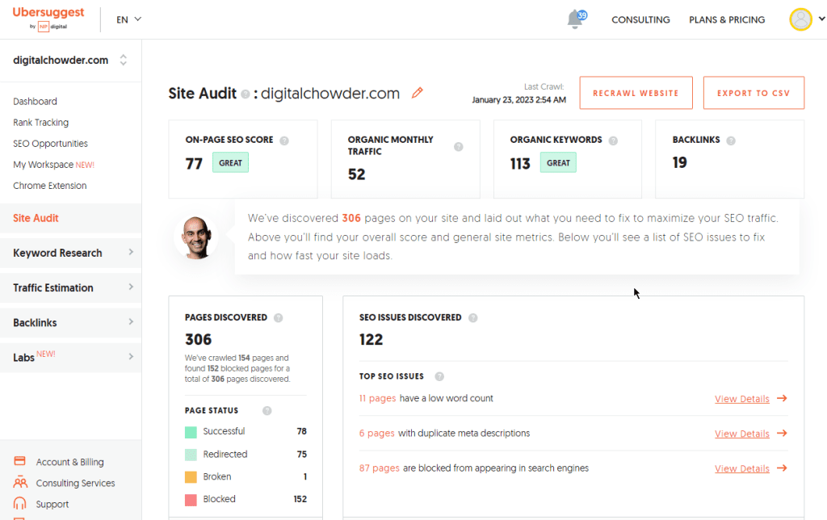Click Organic Monthly Traffic 52 value
This screenshot has width=827, height=520.
(x=356, y=174)
